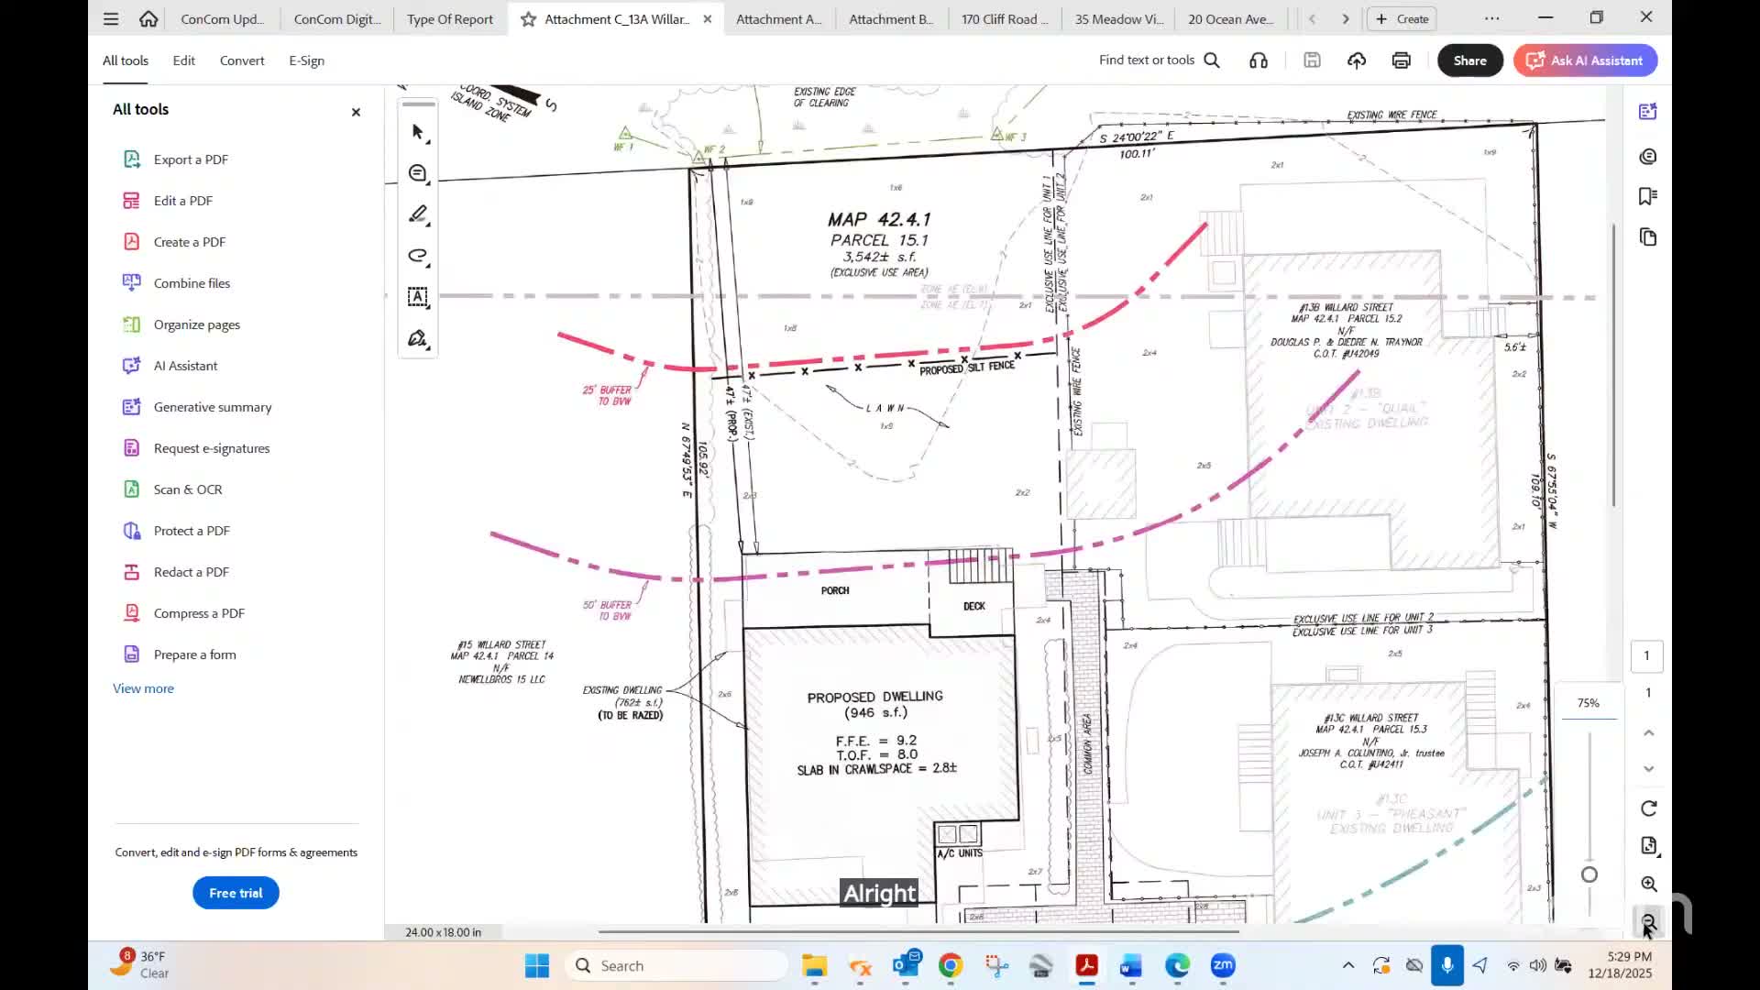This screenshot has width=1760, height=990.
Task: Open the Fill & Sign tool
Action: 417,338
